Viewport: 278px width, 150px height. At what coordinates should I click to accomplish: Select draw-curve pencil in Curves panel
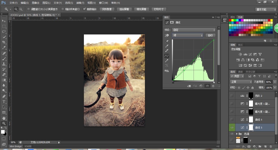click(x=167, y=61)
